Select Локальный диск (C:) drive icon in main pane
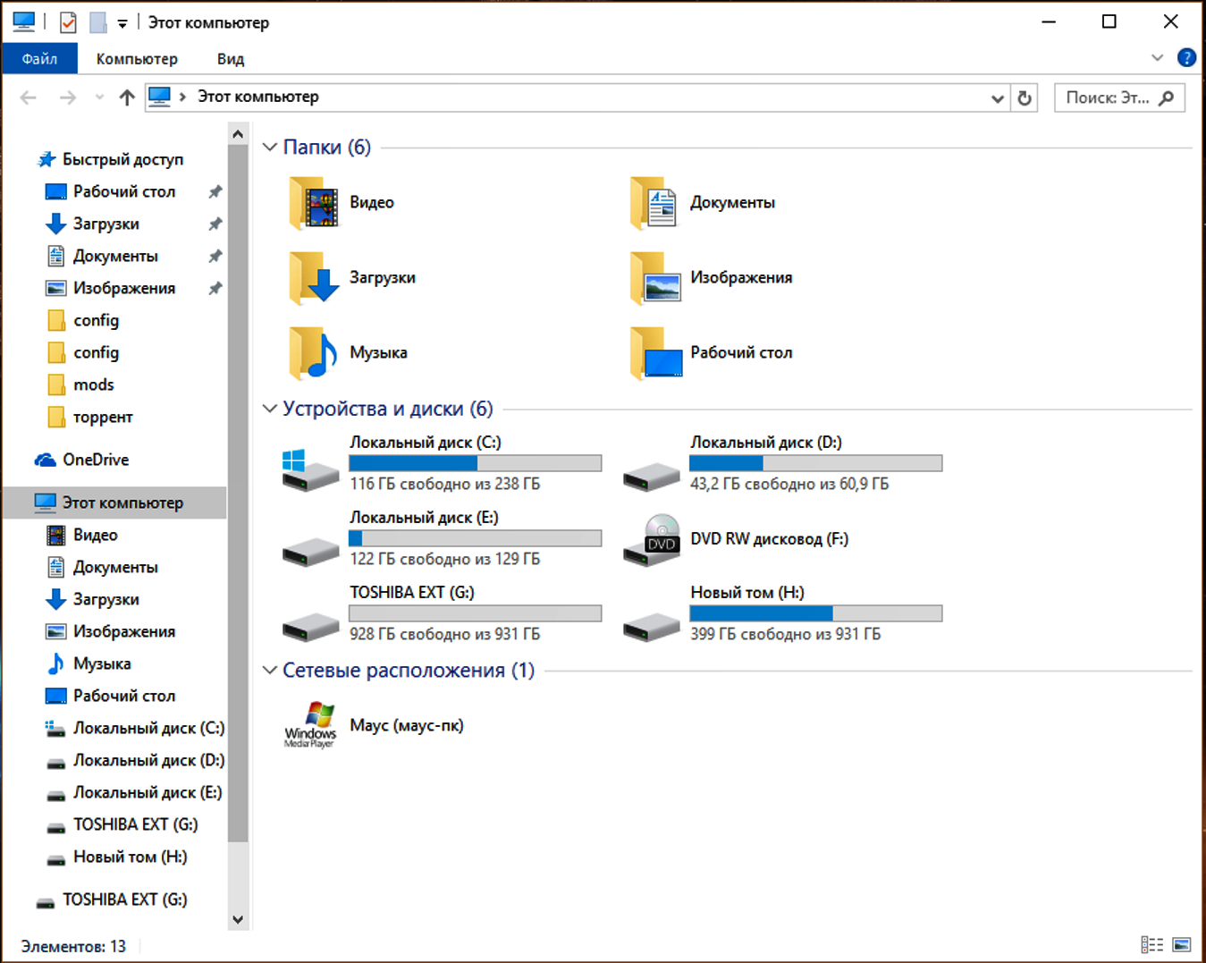Screen dimensions: 1206x963 [310, 470]
